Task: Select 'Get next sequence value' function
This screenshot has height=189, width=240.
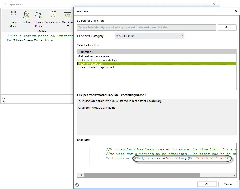Action: [x=94, y=56]
